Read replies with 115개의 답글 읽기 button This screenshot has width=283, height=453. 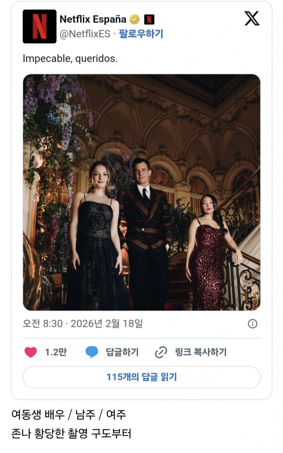pos(141,377)
